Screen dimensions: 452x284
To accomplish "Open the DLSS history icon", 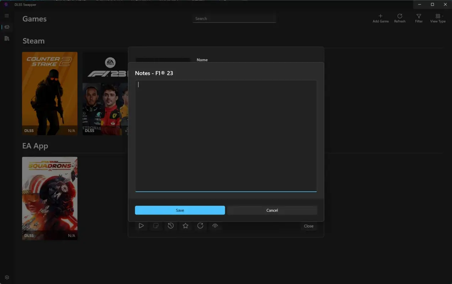I will point(170,226).
